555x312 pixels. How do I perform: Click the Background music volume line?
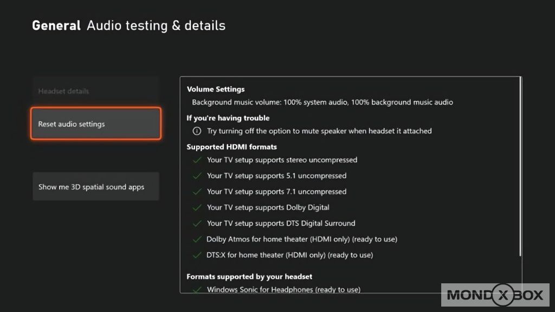[322, 102]
